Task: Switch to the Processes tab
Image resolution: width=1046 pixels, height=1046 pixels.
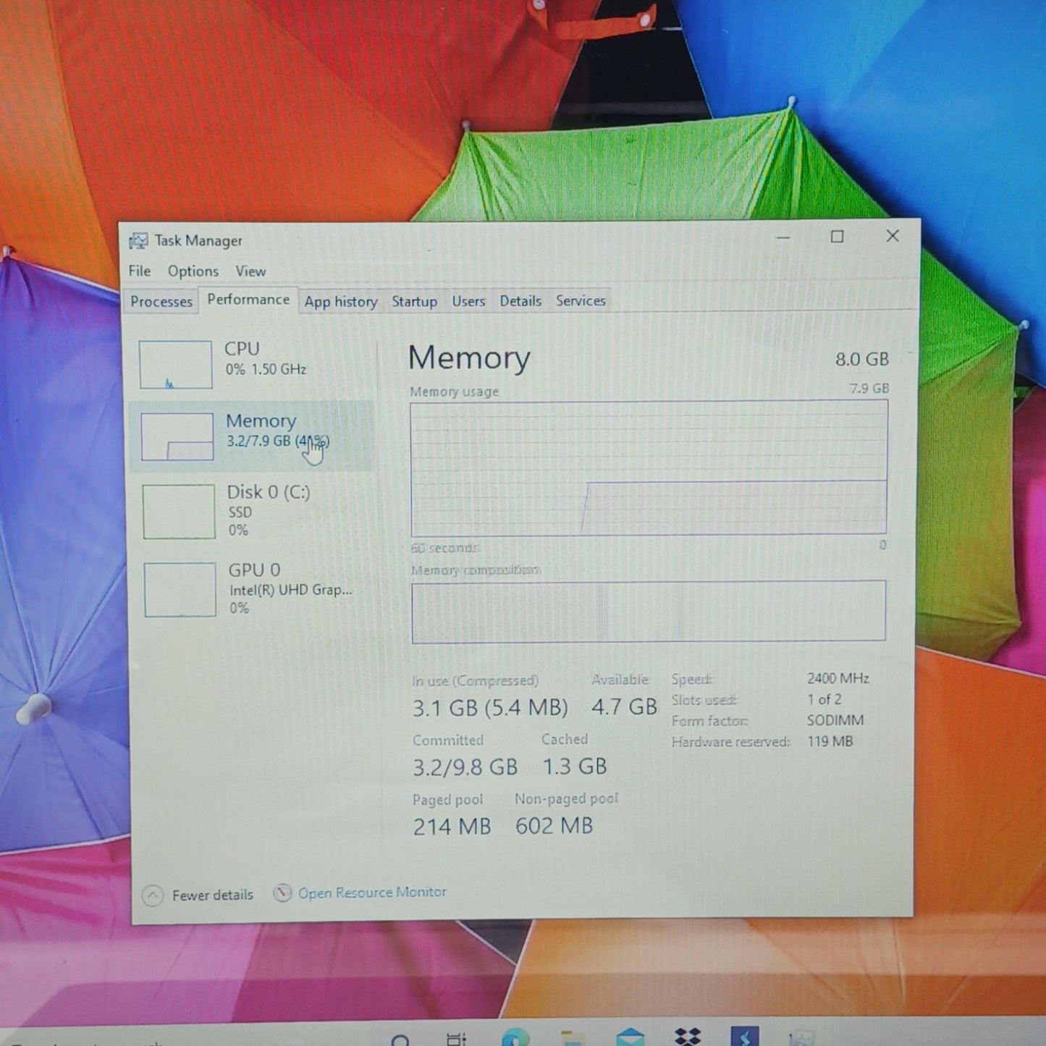Action: click(x=161, y=302)
